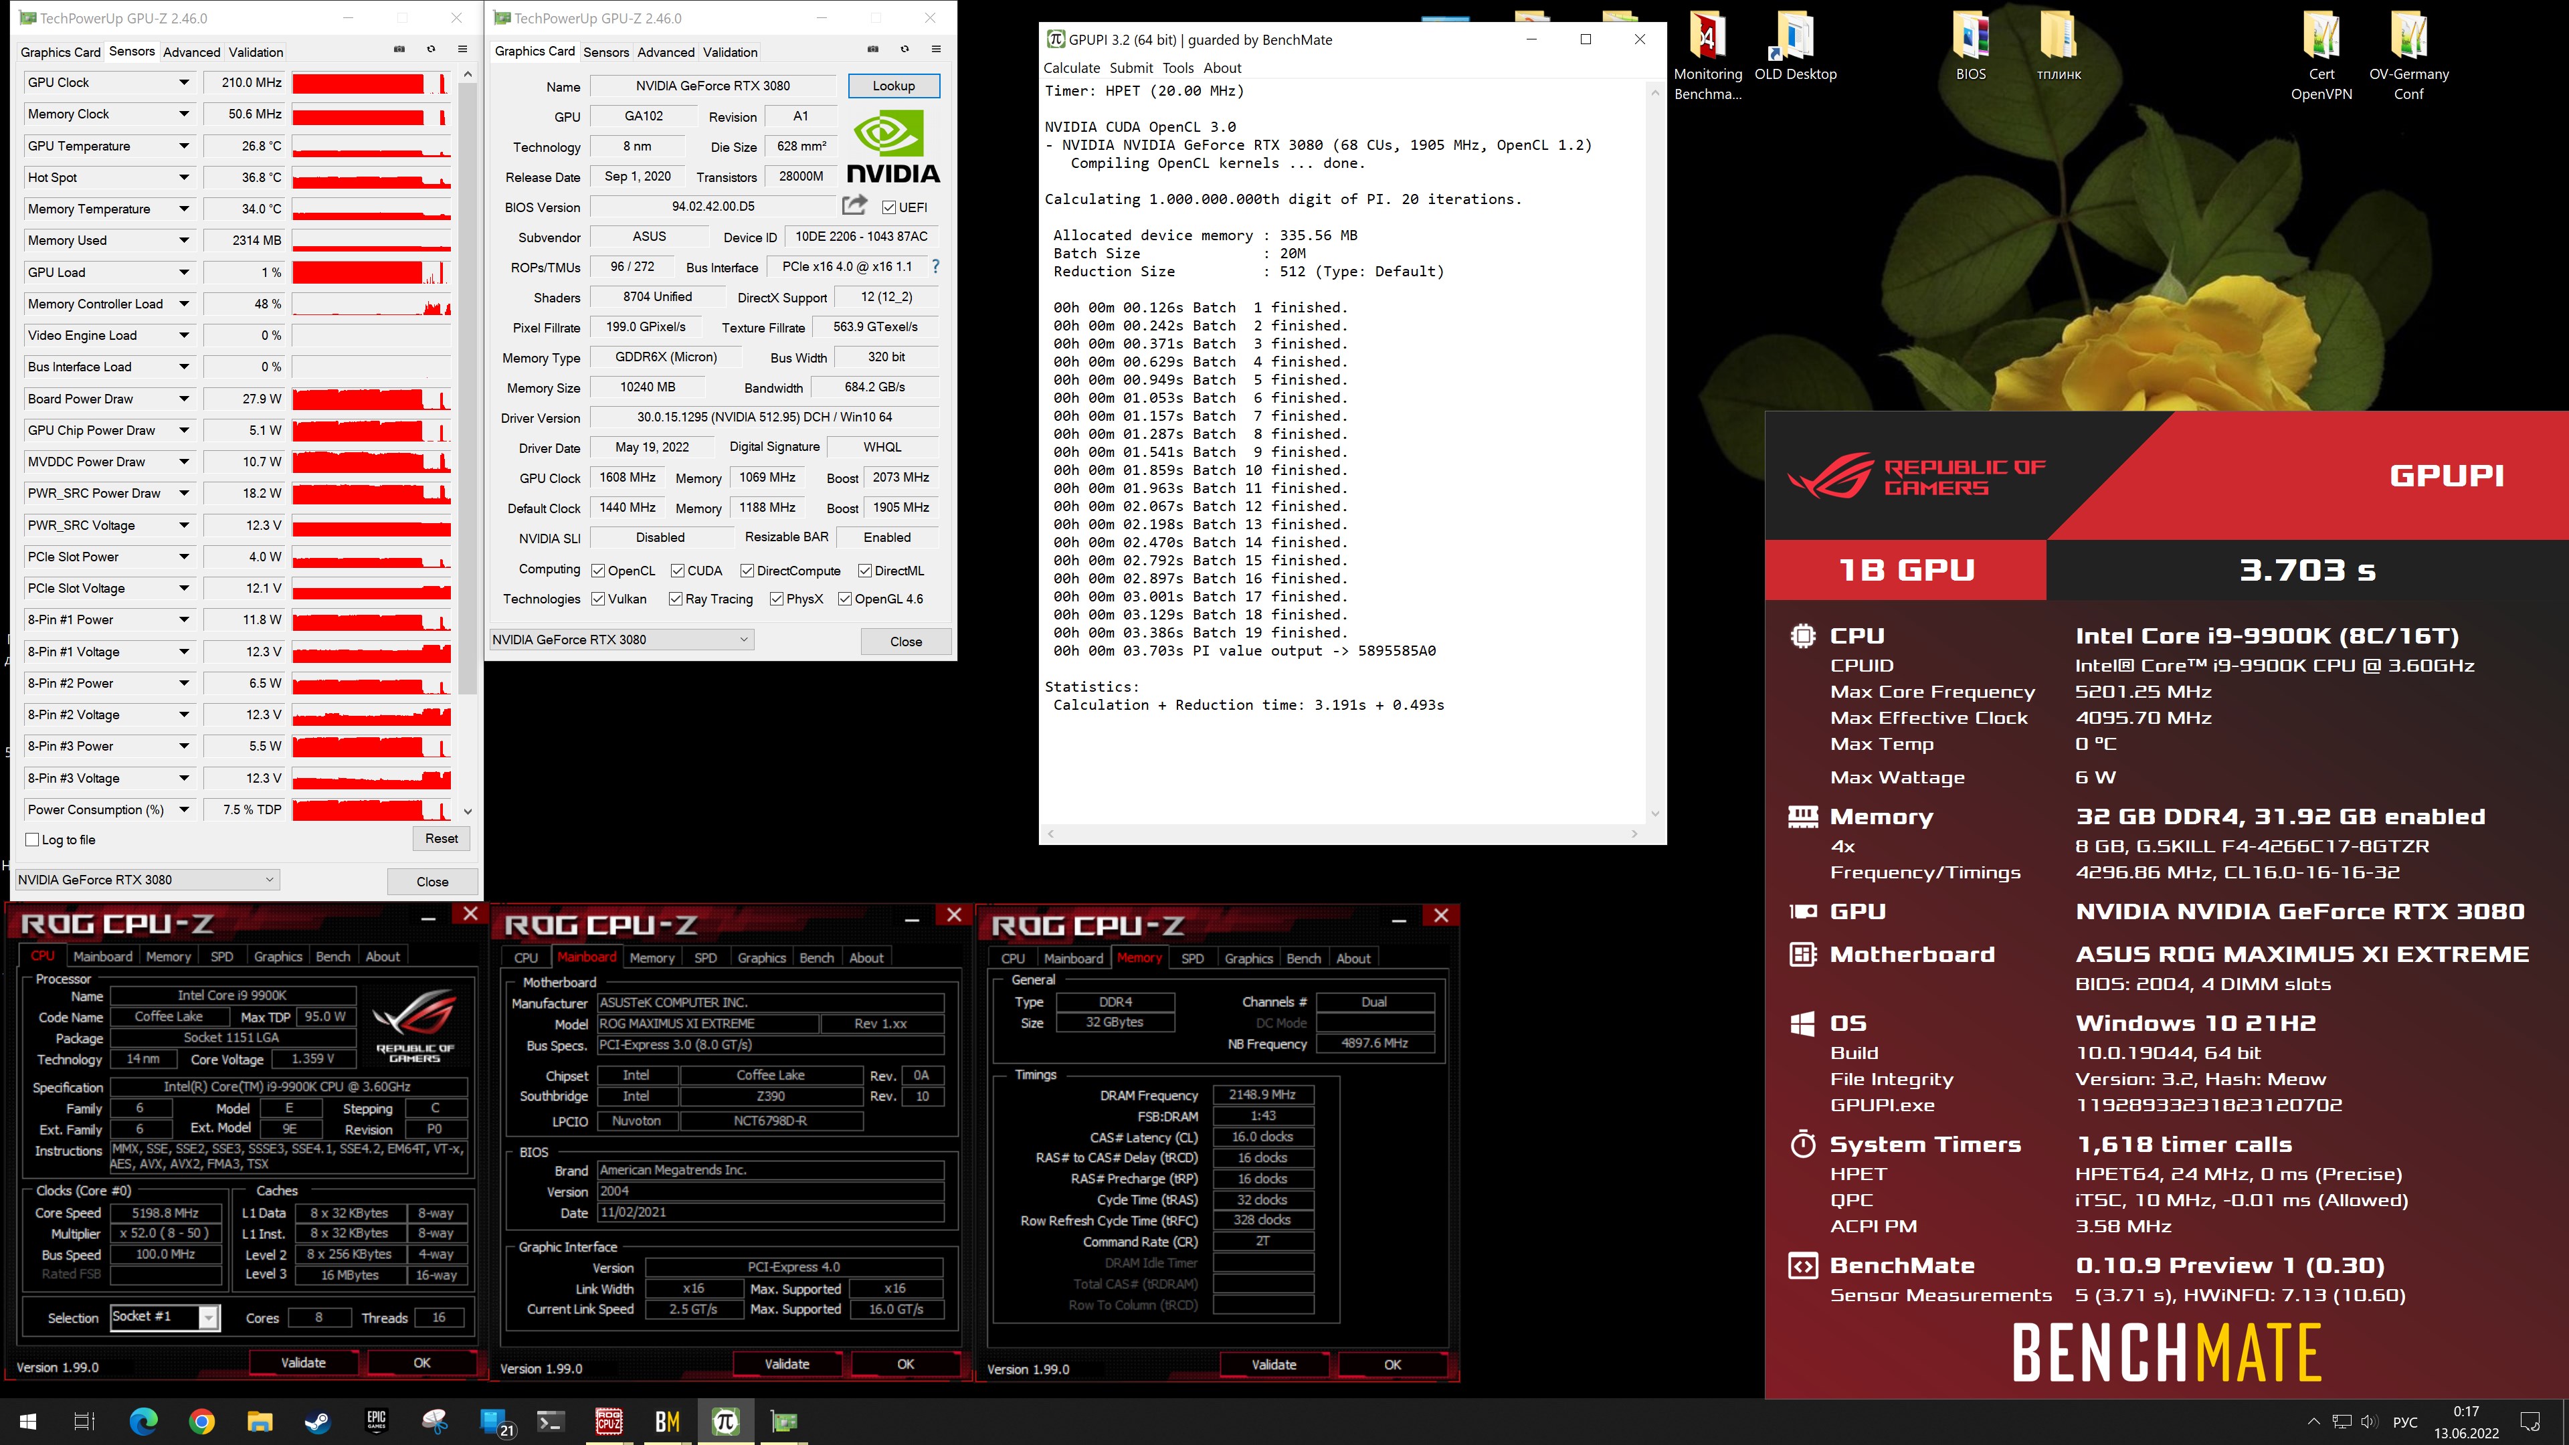Screen dimensions: 2569x1445
Task: Open Epic Games launcher from the taskbar
Action: click(376, 1421)
